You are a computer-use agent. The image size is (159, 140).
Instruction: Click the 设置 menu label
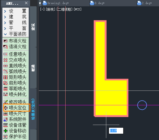pyautogui.click(x=17, y=11)
